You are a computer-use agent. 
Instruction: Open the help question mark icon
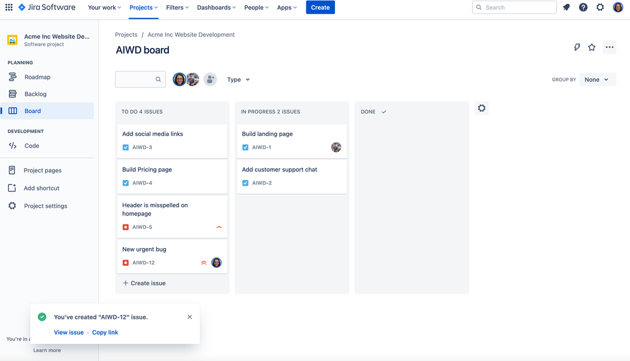pos(583,7)
